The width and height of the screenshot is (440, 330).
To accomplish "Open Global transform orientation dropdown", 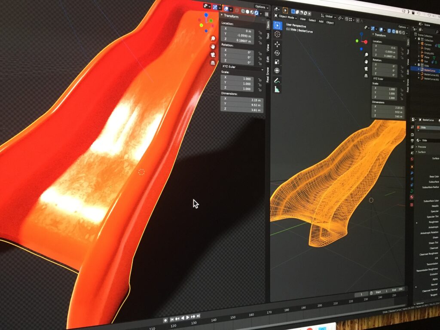I will (x=329, y=17).
